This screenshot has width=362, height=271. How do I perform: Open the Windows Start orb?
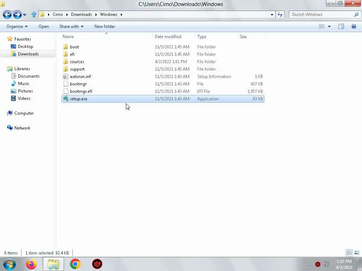[x=10, y=264]
